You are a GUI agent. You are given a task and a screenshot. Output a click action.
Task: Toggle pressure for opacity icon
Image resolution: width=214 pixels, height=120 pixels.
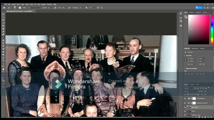click(55, 8)
